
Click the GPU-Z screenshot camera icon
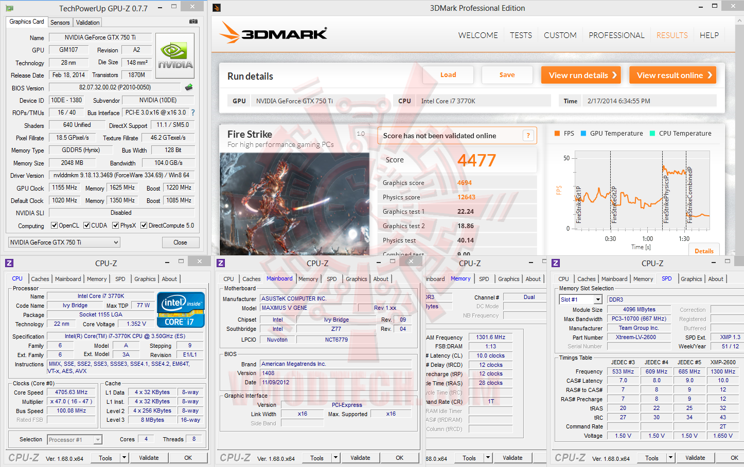(193, 22)
